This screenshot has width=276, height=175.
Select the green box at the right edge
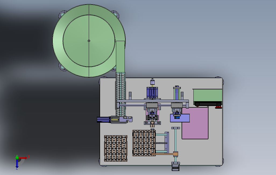tap(208, 95)
